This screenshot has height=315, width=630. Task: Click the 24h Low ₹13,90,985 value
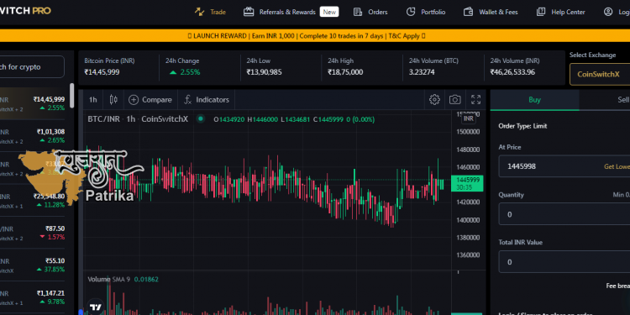(x=264, y=72)
